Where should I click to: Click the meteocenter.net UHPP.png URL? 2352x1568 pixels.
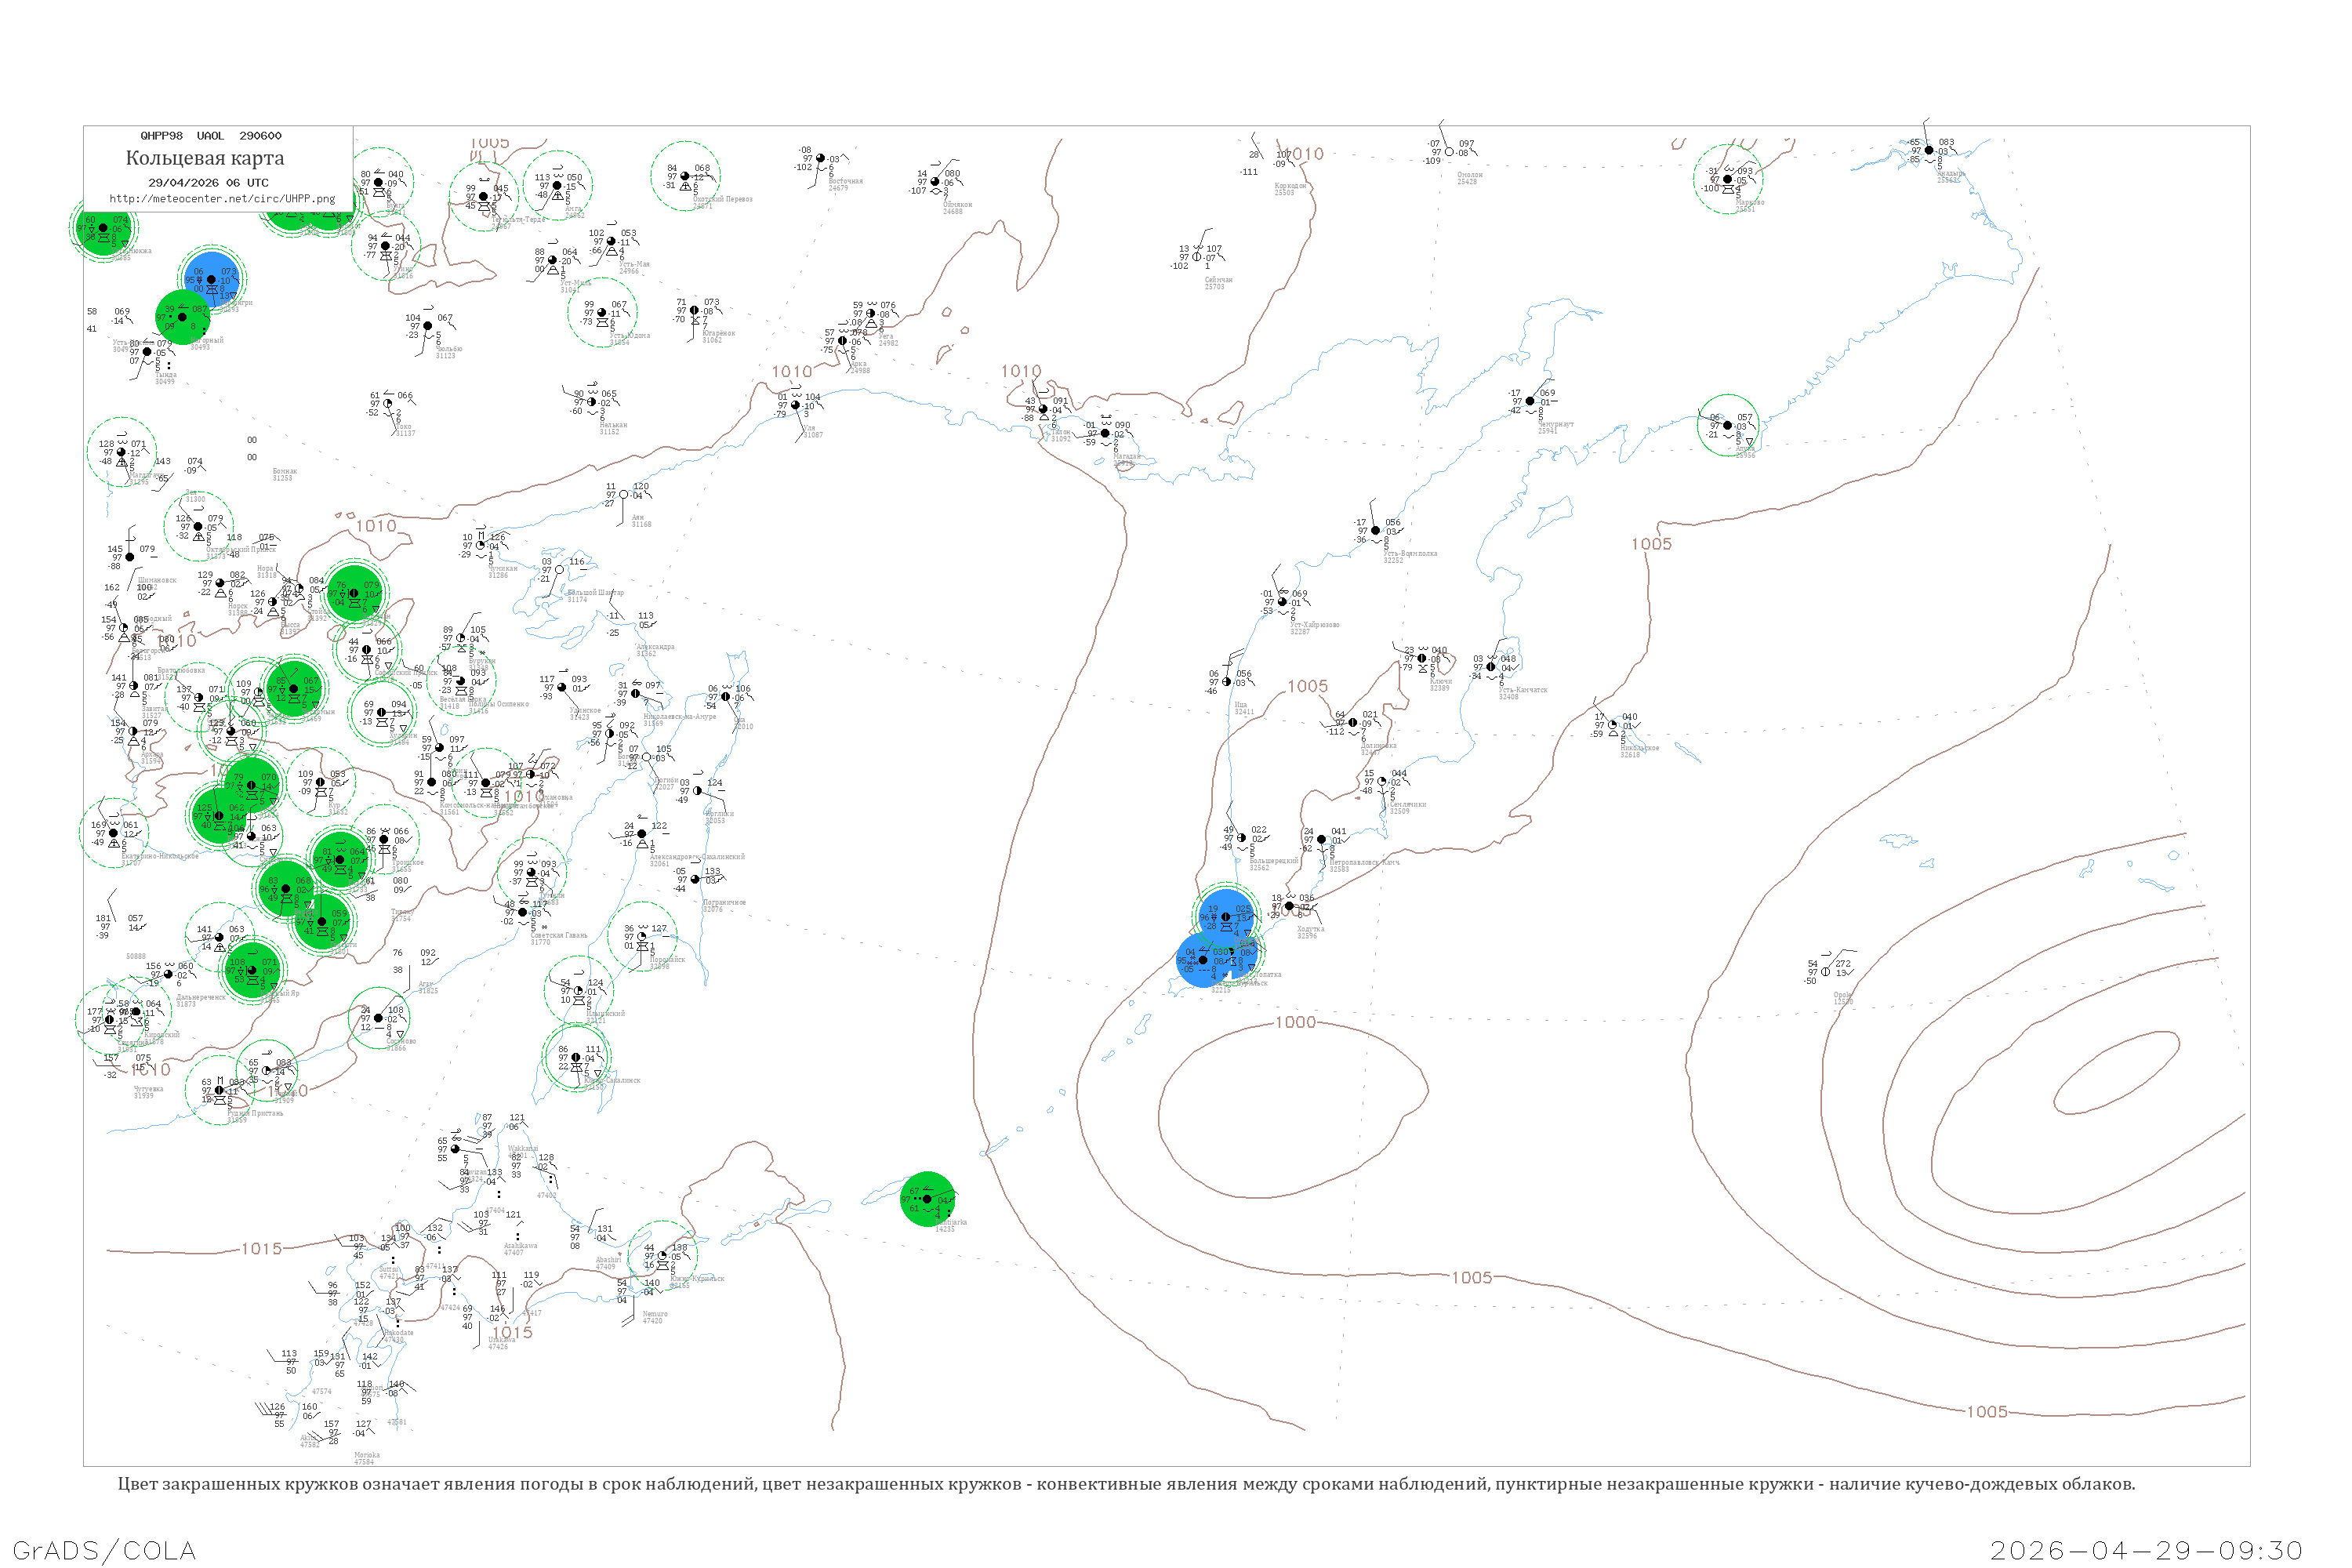click(222, 199)
